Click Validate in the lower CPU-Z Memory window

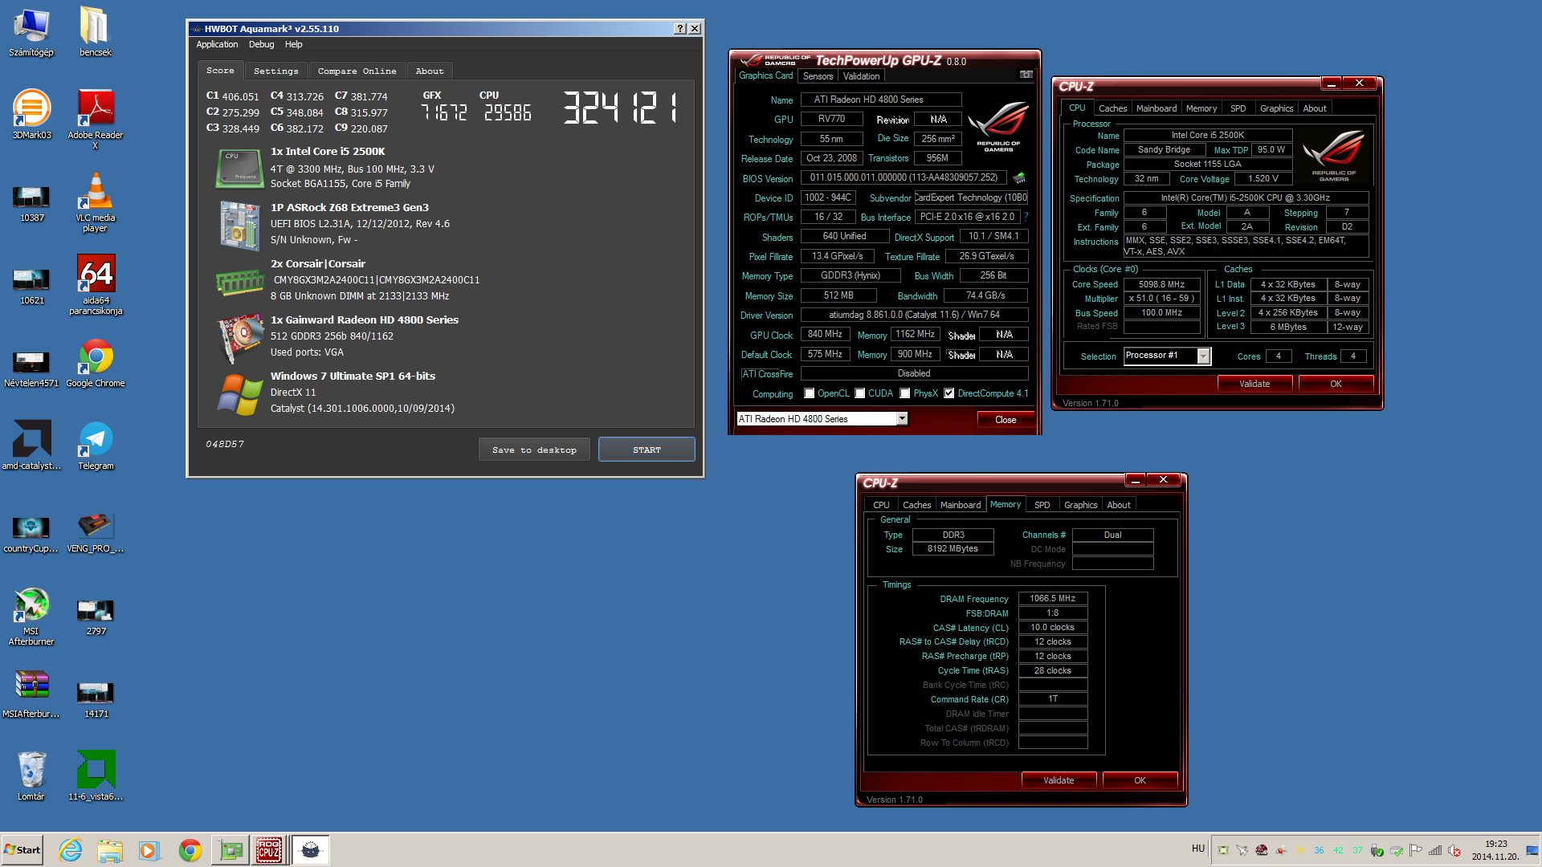pos(1059,780)
